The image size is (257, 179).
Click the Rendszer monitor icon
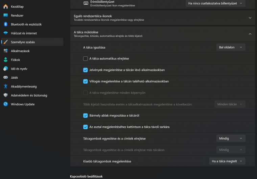(5, 16)
